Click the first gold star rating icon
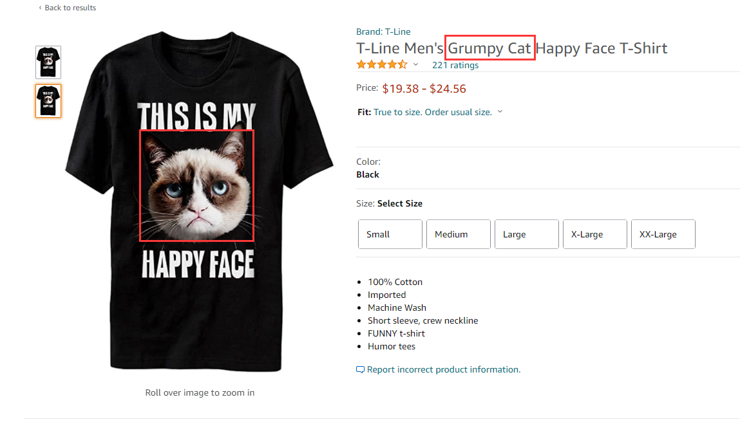 (361, 64)
